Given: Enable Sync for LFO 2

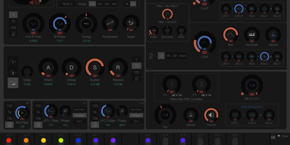Looking at the screenshot, I should (136, 121).
